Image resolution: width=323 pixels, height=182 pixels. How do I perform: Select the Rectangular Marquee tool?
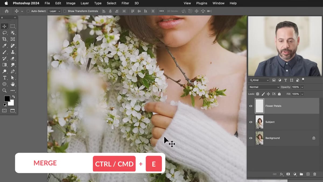(13, 26)
